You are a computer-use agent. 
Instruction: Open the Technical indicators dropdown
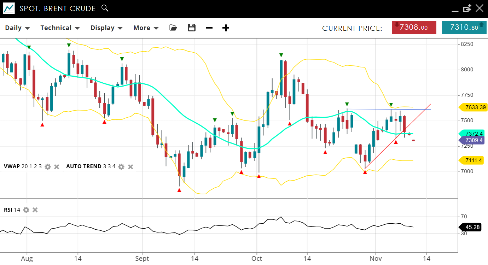point(60,28)
